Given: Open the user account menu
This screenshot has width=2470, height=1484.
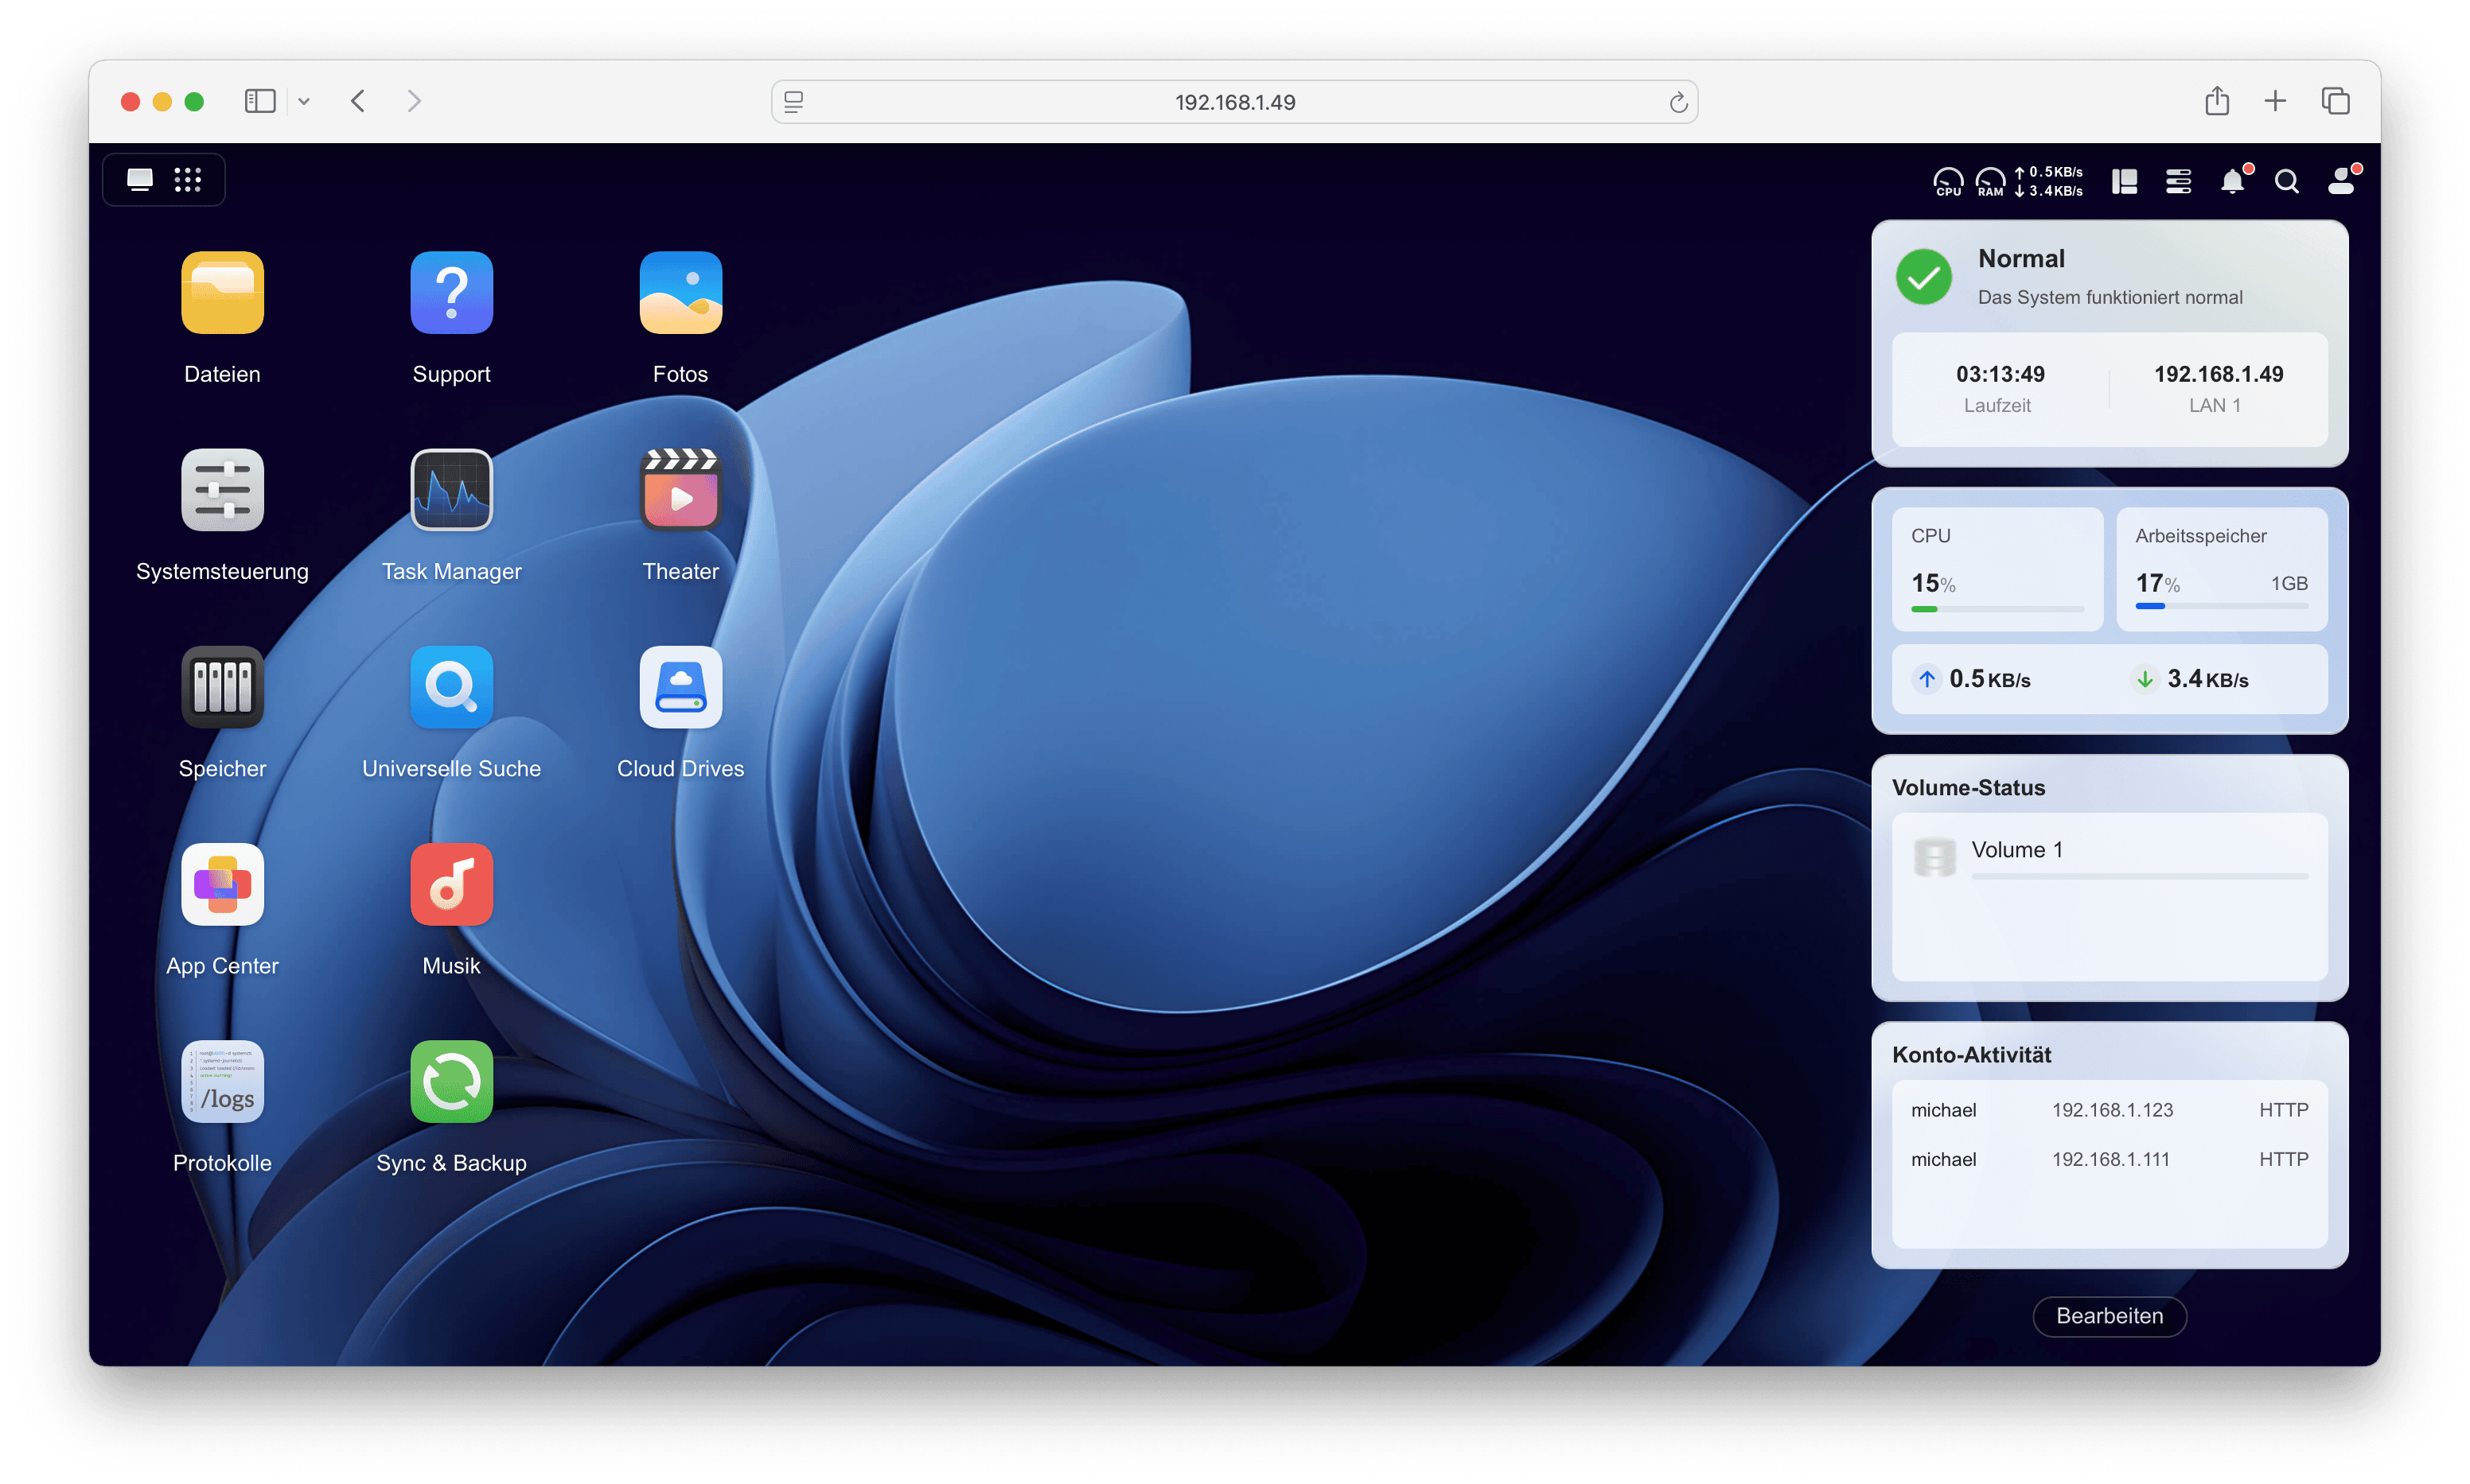Looking at the screenshot, I should click(2341, 181).
